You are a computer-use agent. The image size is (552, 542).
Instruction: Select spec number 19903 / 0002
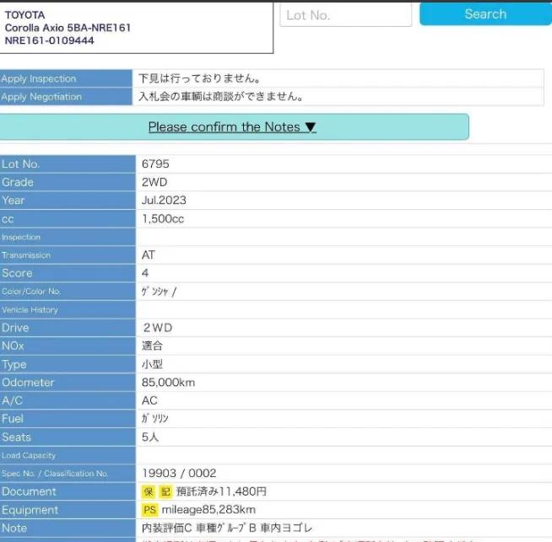(x=179, y=473)
